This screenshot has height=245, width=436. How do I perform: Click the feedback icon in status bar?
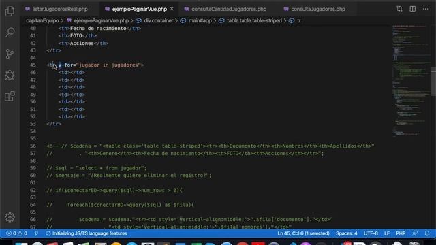tap(415, 233)
